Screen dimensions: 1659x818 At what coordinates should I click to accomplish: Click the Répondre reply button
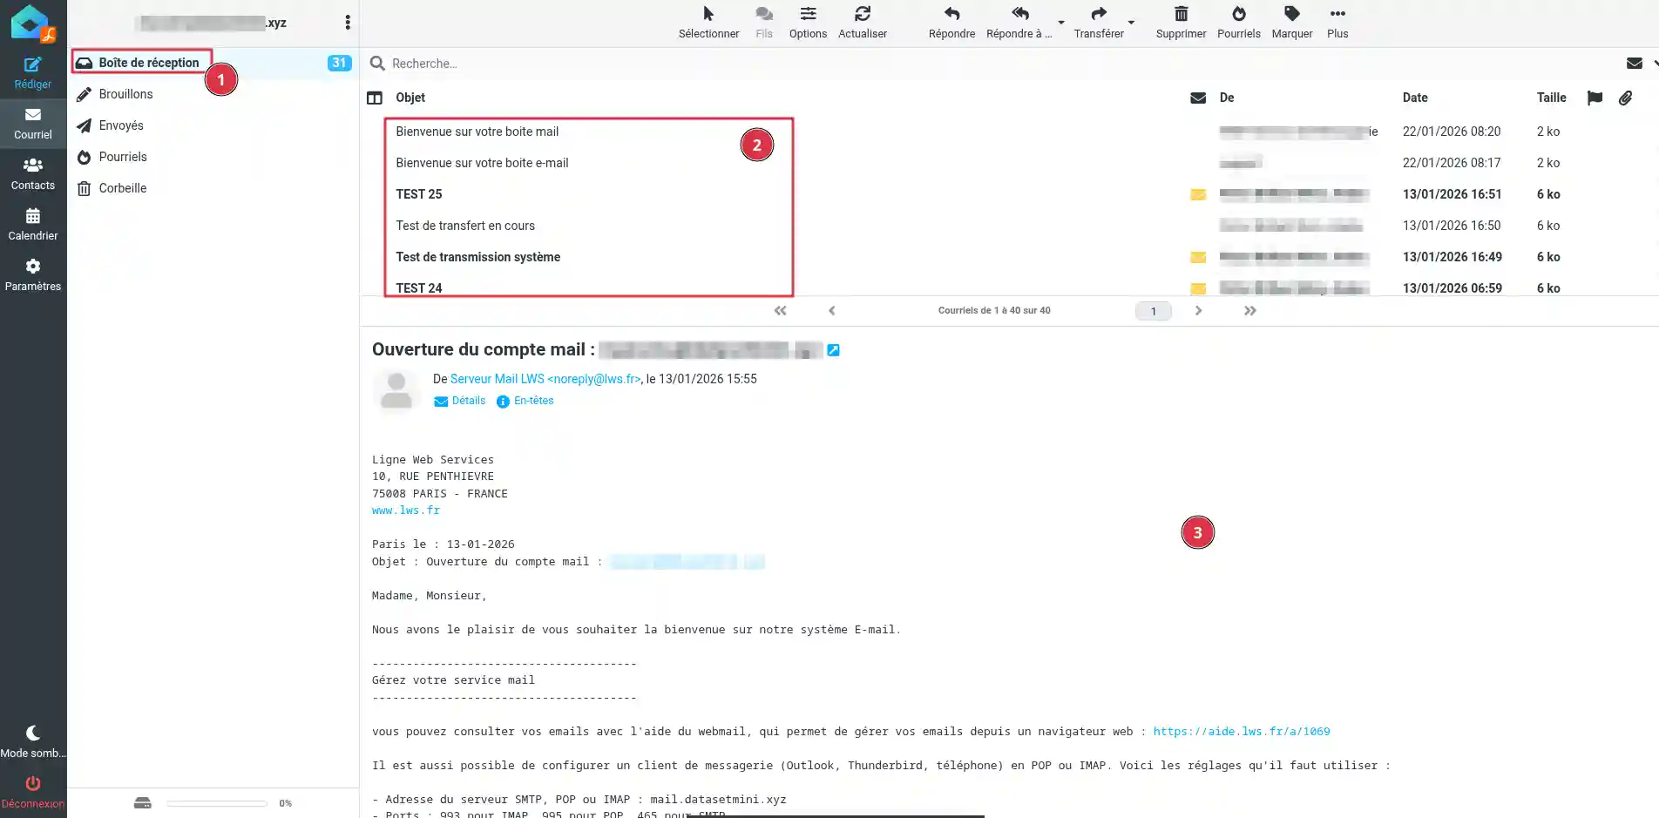coord(951,23)
